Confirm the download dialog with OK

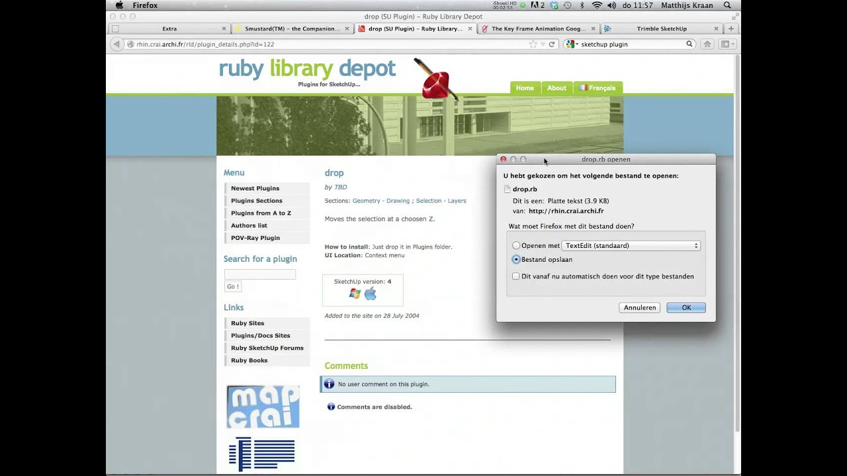pos(686,307)
